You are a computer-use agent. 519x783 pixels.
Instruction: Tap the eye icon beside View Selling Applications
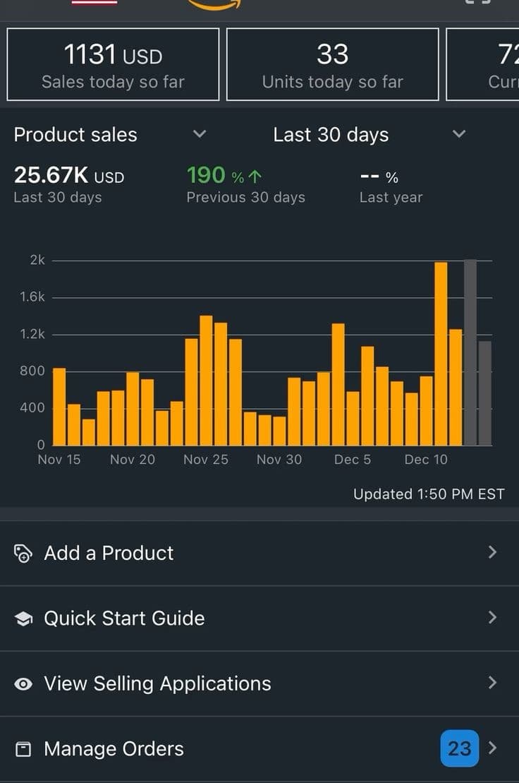[x=23, y=684]
